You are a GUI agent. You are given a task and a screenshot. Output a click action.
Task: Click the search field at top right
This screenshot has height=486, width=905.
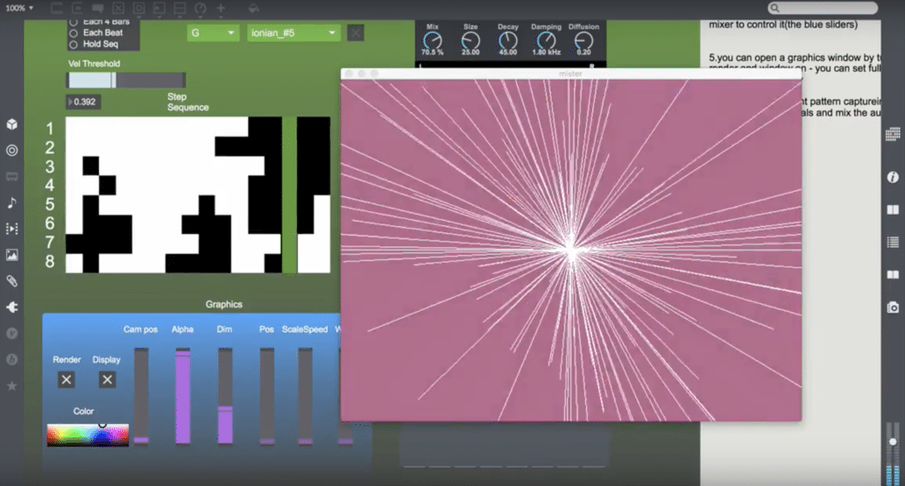(822, 8)
